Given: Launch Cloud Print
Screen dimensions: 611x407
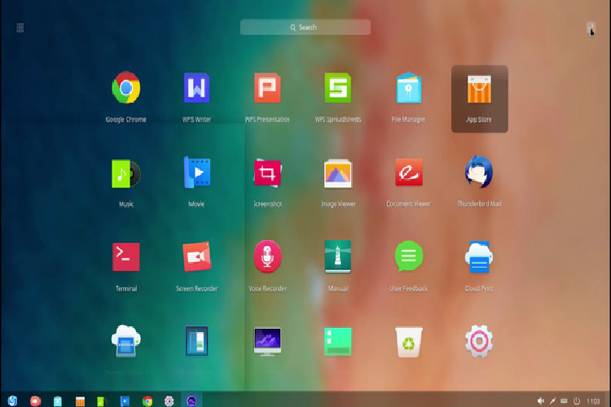Looking at the screenshot, I should tap(479, 257).
